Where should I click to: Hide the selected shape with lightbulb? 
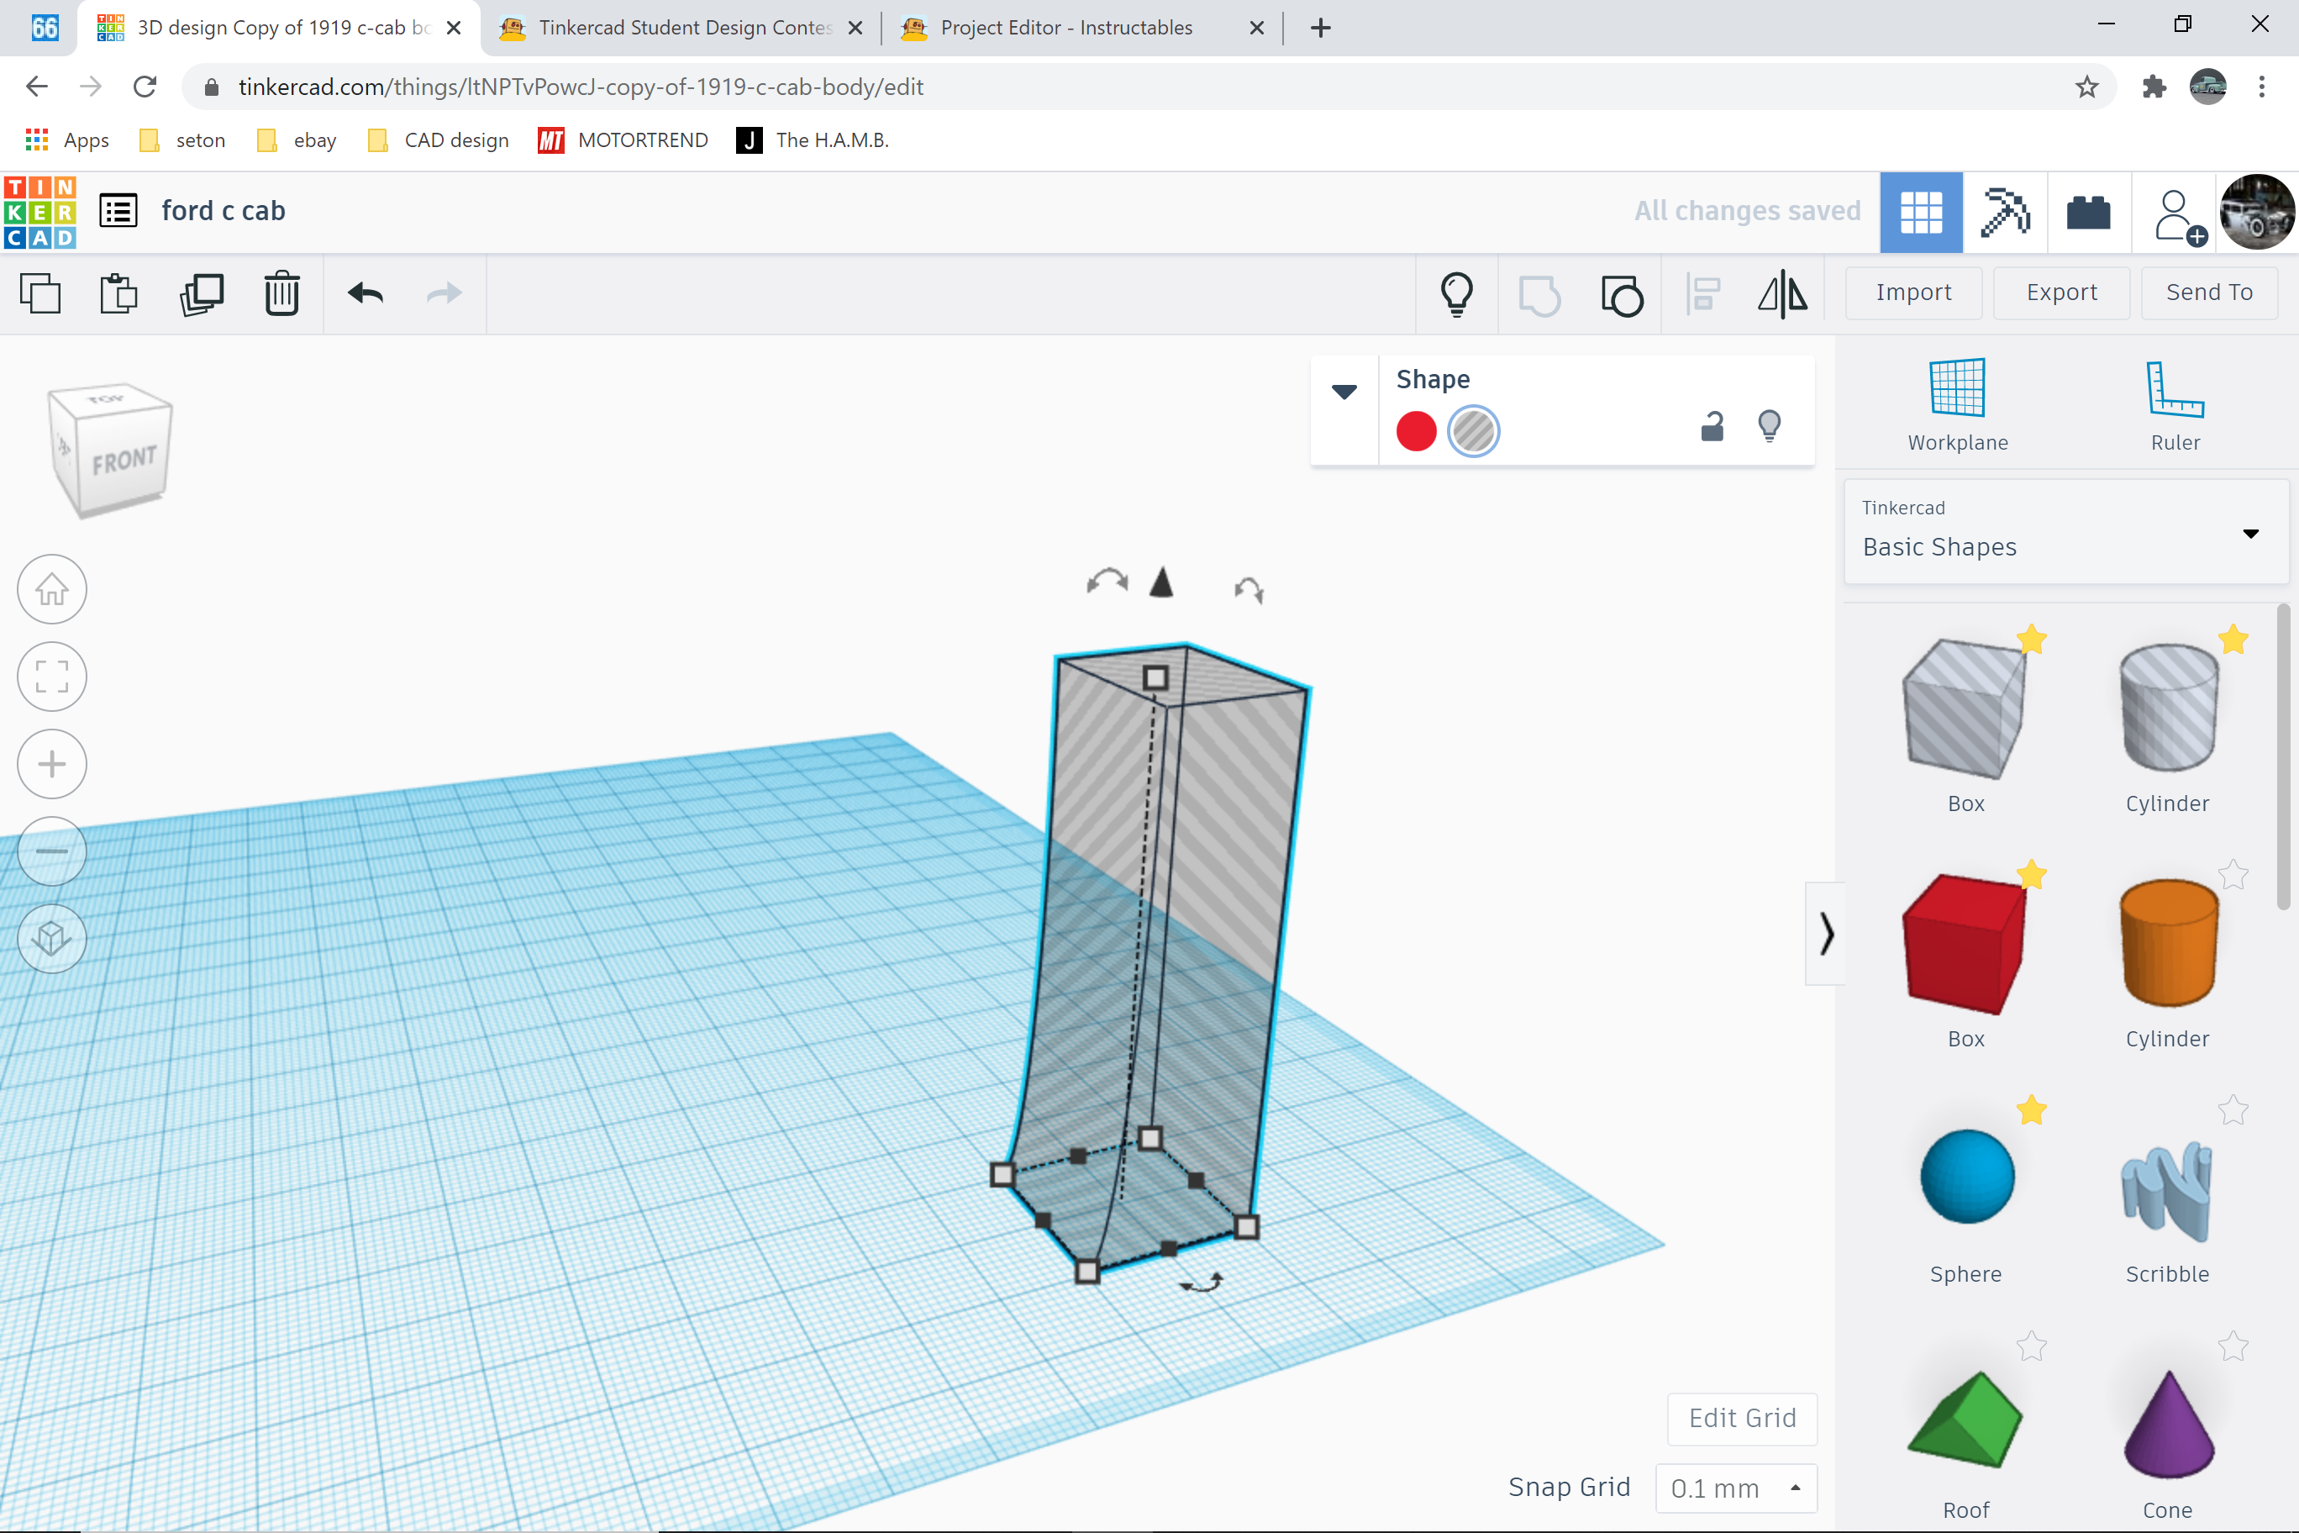click(1770, 427)
